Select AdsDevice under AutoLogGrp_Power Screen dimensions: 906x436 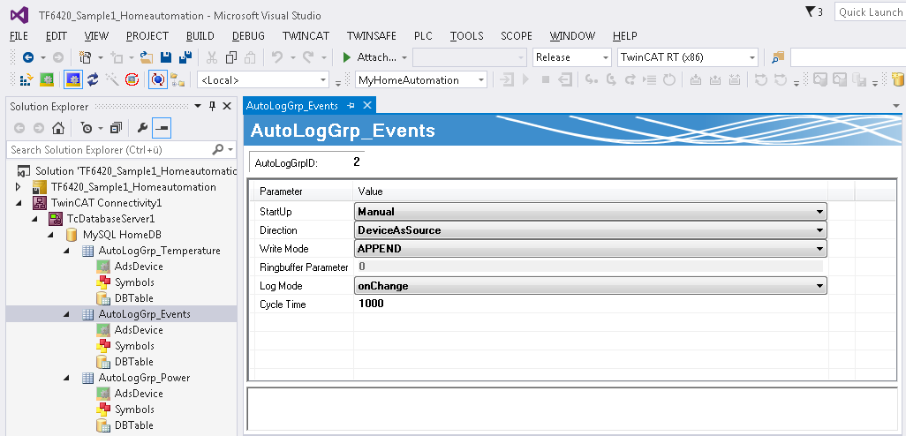139,394
